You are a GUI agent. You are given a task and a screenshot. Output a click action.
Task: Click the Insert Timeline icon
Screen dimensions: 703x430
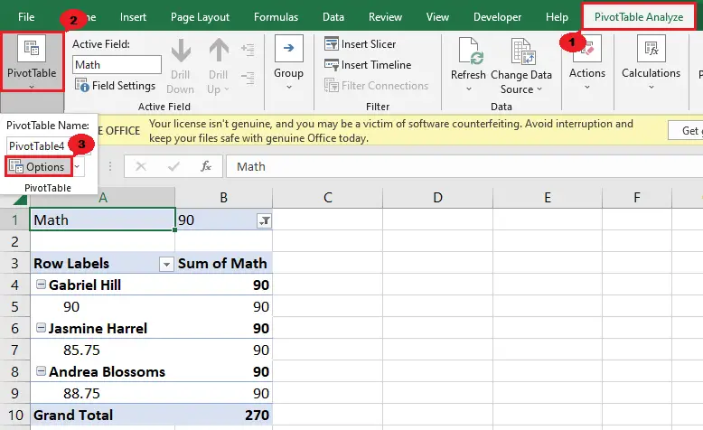(x=332, y=65)
